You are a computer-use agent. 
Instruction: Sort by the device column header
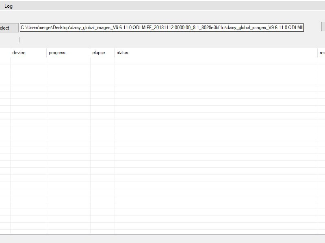(28, 53)
